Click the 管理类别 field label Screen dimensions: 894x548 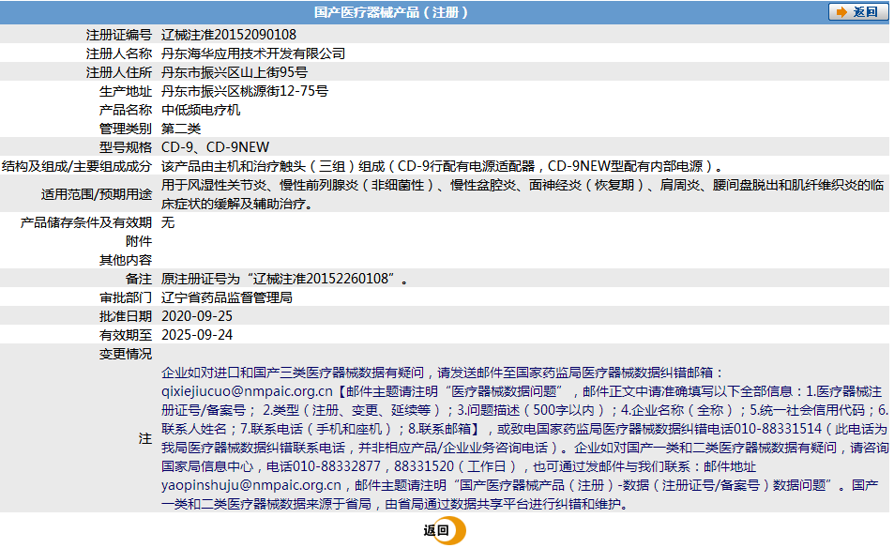126,129
